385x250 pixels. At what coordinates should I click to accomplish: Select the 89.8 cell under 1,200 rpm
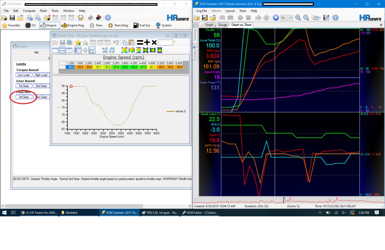[70, 67]
